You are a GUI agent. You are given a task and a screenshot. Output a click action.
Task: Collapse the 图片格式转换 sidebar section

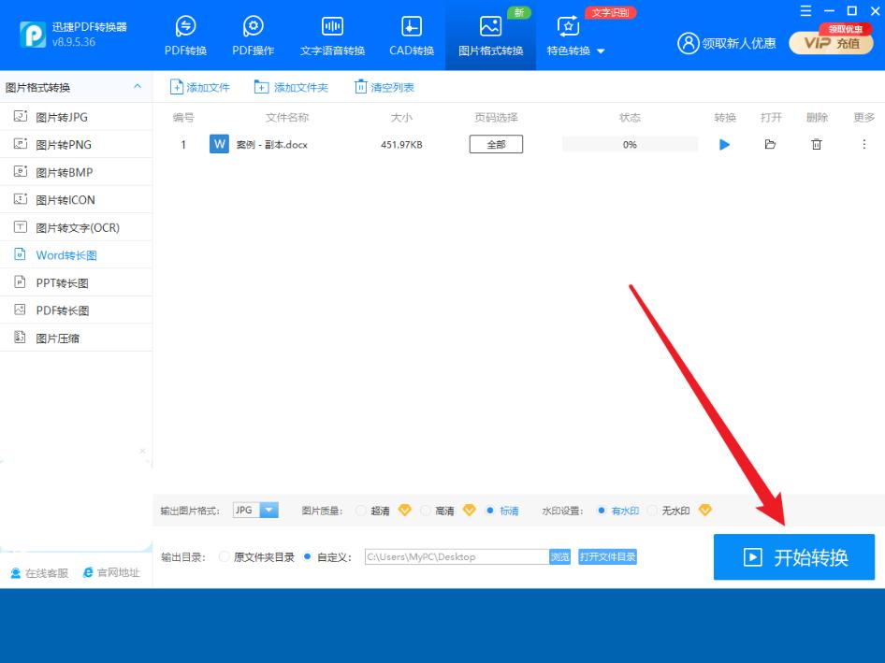(138, 87)
